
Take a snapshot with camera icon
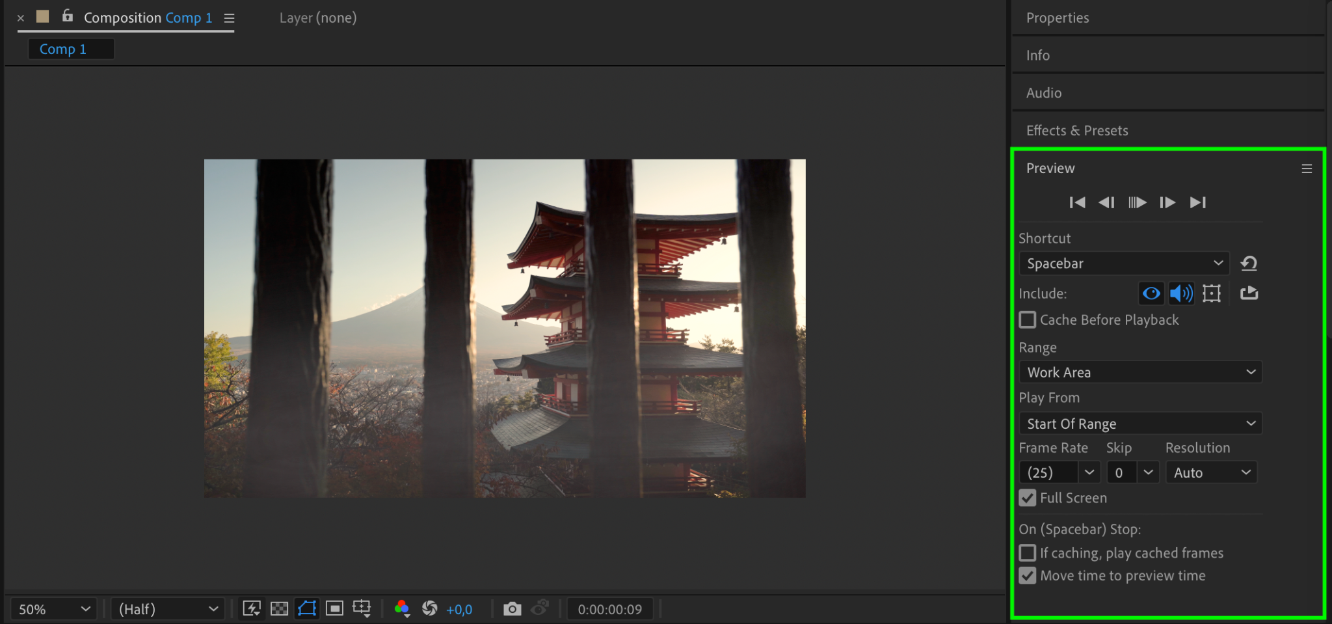pyautogui.click(x=513, y=609)
